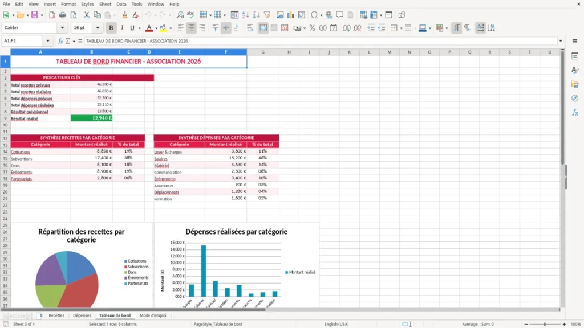Insert Hyperlink globe icon
Screen dimensions: 584x328
pos(329,15)
